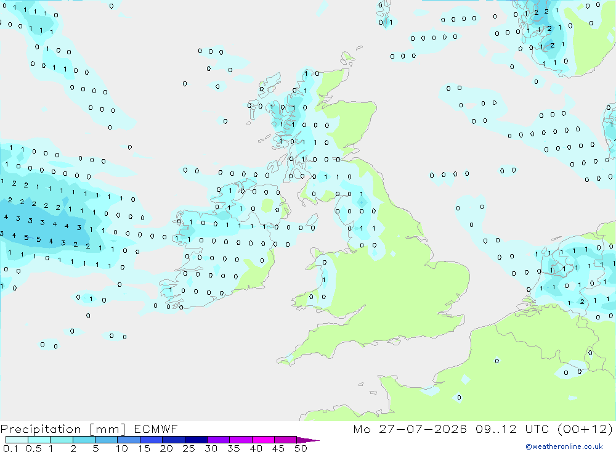Screen dimensions: 616x452
Task: Click the legend value '20'
Action: (166, 448)
